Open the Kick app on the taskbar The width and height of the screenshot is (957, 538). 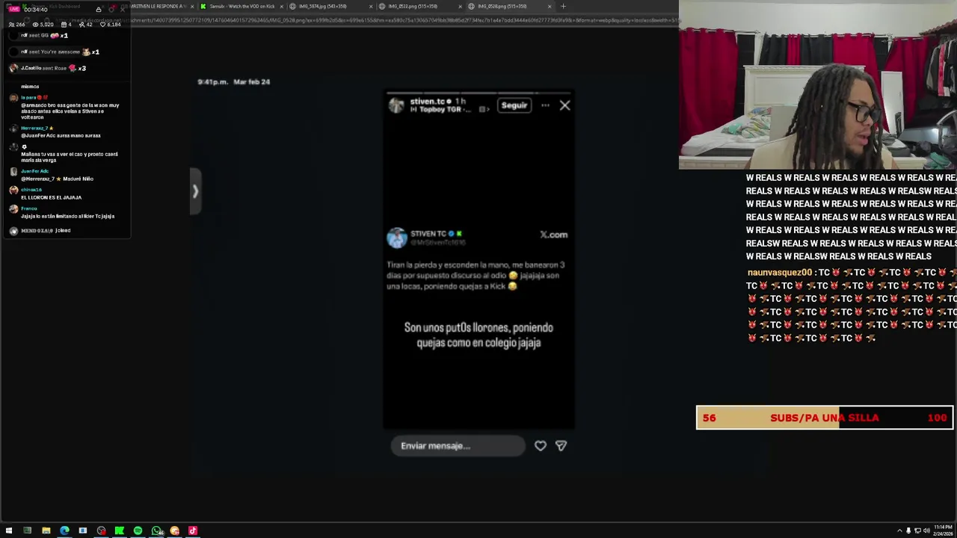click(x=120, y=531)
